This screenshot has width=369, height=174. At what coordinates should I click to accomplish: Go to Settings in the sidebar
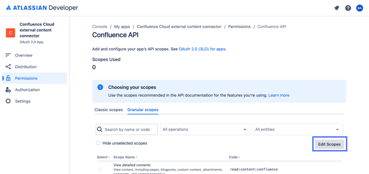35,101
